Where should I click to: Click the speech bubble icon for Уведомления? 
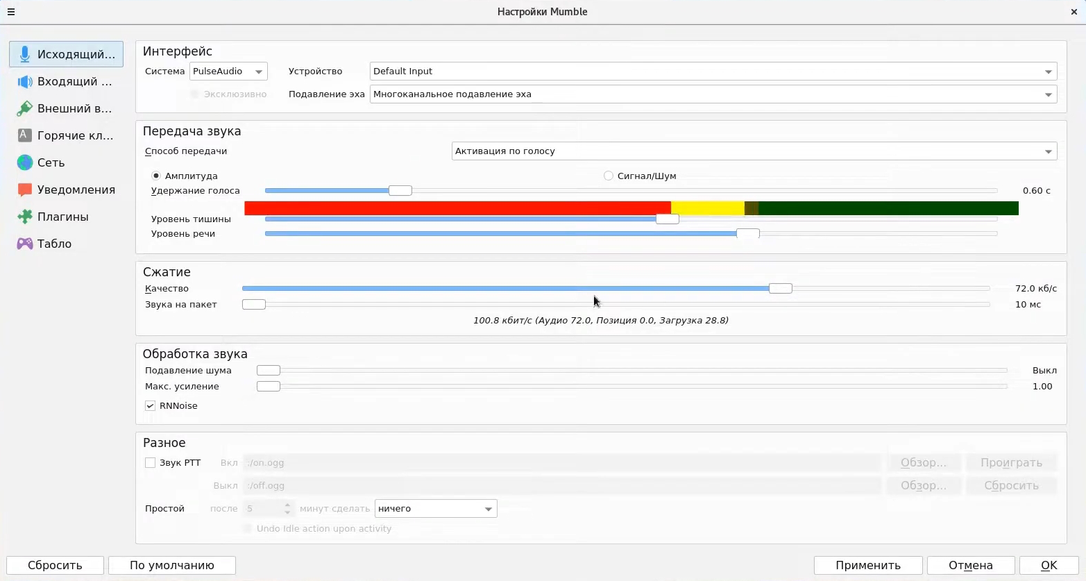pyautogui.click(x=25, y=190)
